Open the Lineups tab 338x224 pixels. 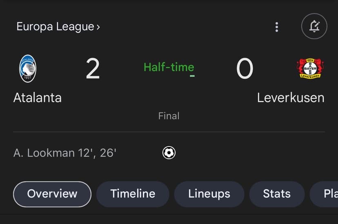(x=209, y=194)
